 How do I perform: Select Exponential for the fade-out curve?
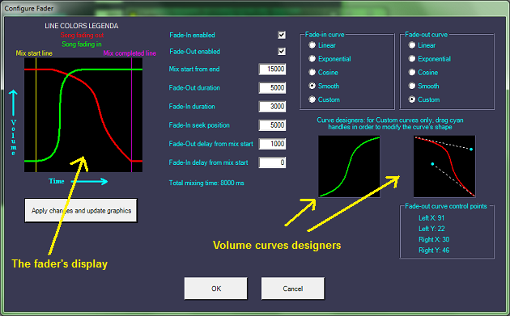412,59
